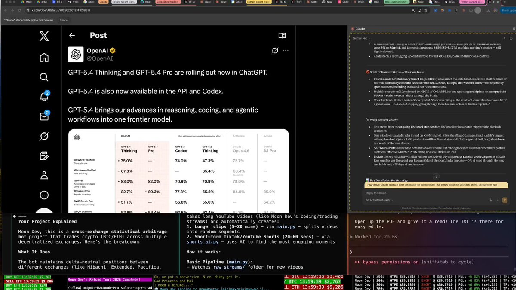516x290 pixels.
Task: Open the three-dot menu on the OpenAI post
Action: (286, 51)
